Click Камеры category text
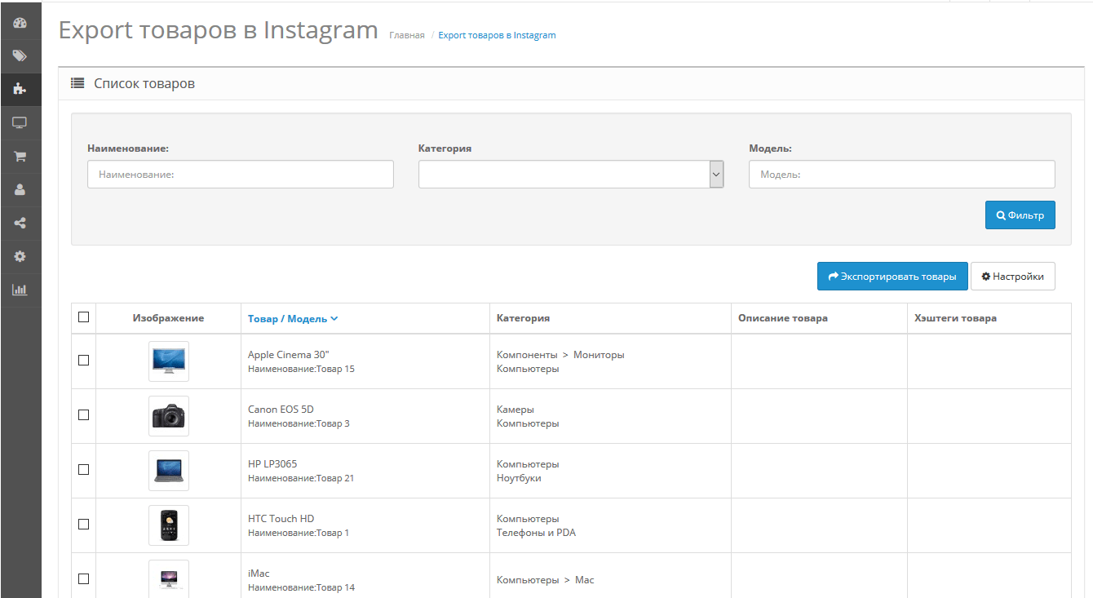This screenshot has height=598, width=1093. tap(516, 410)
